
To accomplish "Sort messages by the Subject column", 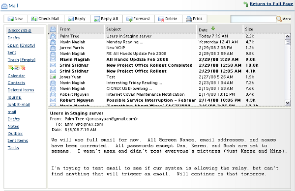I will point(150,29).
